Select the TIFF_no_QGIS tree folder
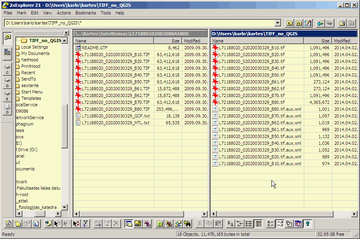The image size is (360, 239). [45, 41]
